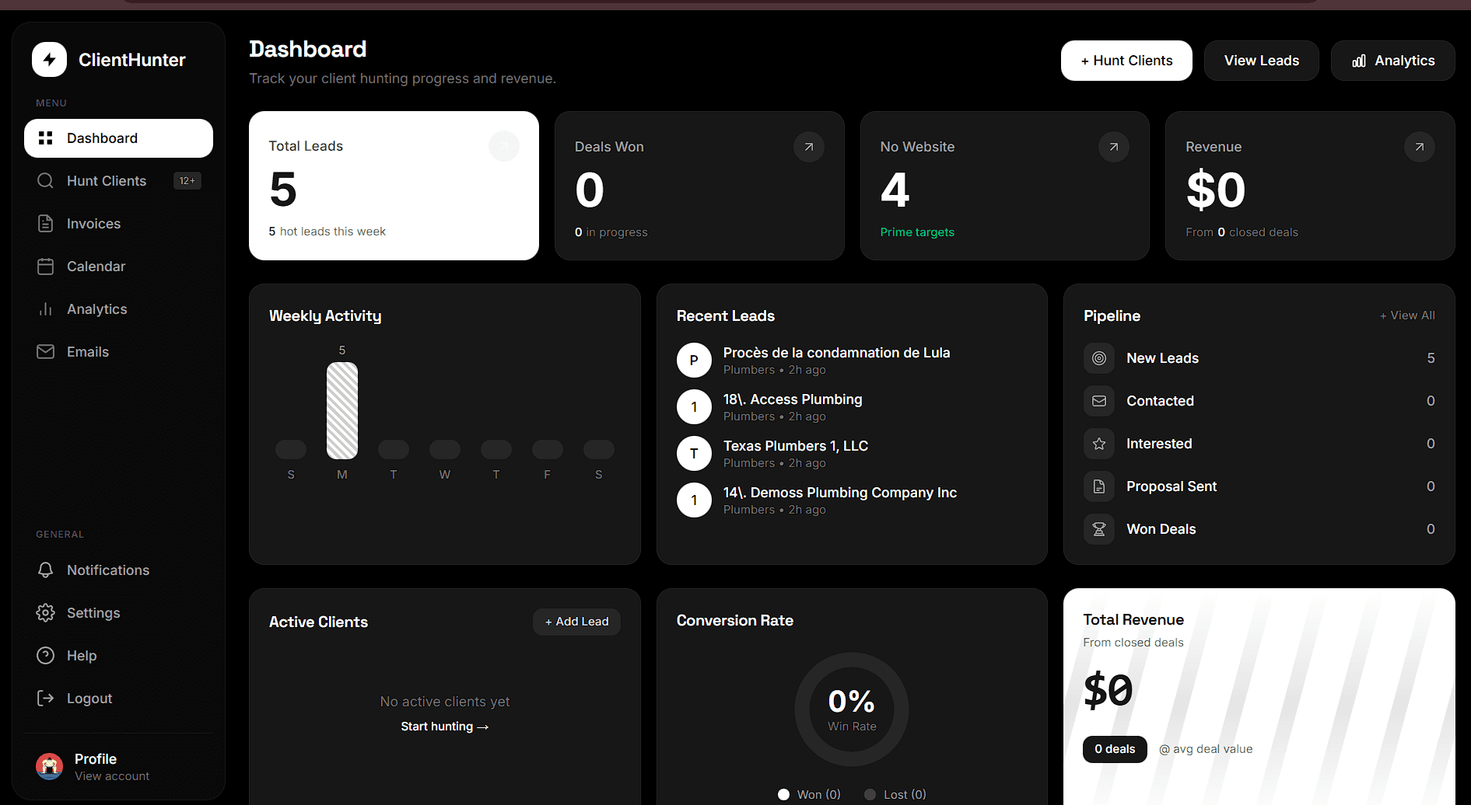This screenshot has width=1471, height=805.
Task: Click the Interested star icon in Pipeline
Action: pyautogui.click(x=1098, y=443)
